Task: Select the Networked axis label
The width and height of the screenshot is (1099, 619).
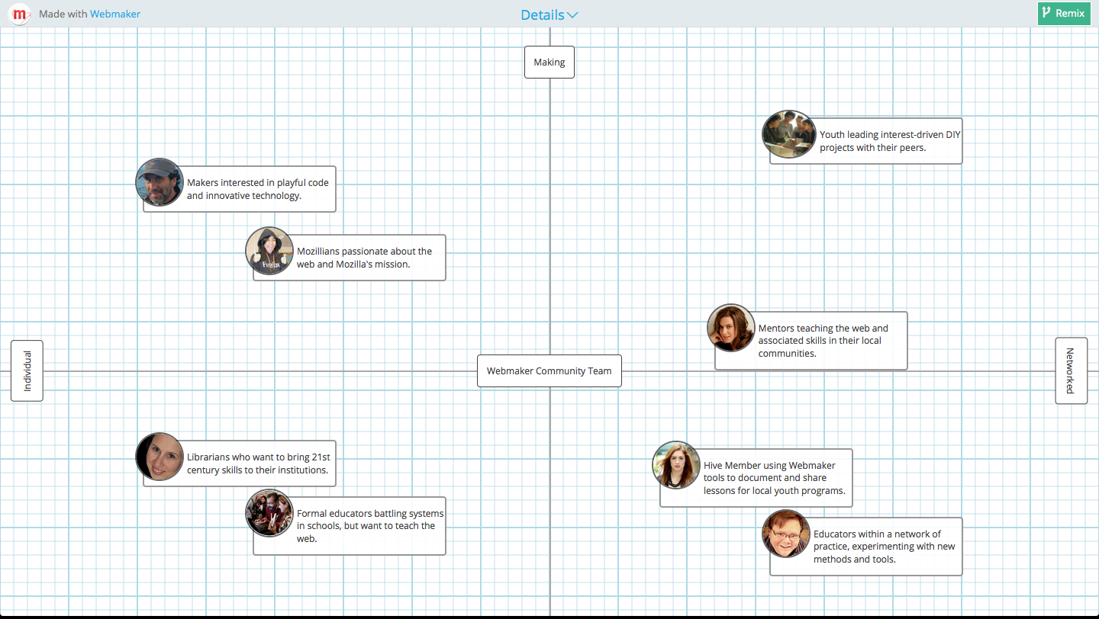Action: tap(1071, 370)
